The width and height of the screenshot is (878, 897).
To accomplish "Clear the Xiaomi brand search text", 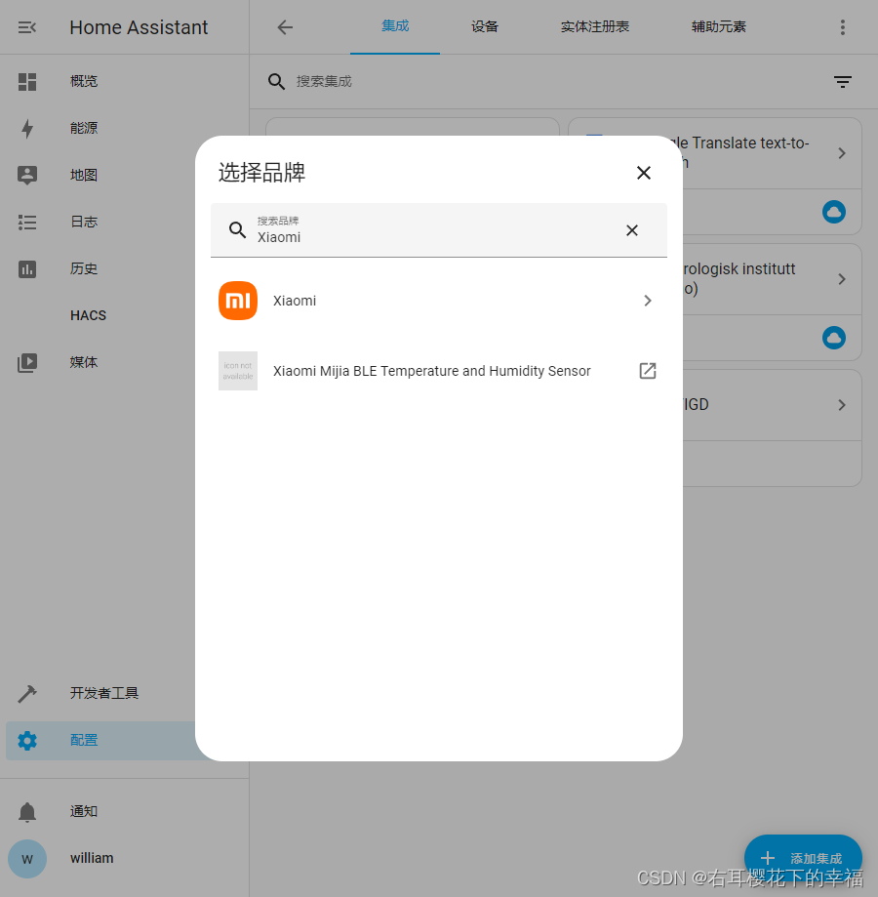I will click(x=631, y=230).
